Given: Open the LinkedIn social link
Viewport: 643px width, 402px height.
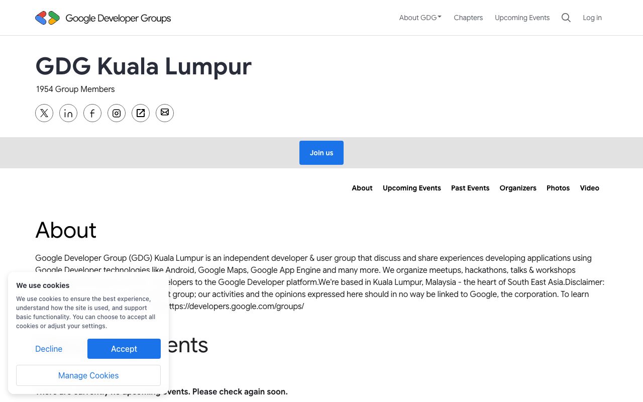Looking at the screenshot, I should (x=68, y=113).
